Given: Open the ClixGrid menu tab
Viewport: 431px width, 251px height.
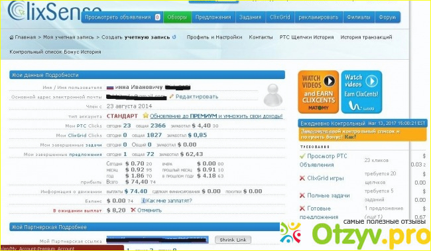Looking at the screenshot, I should (x=280, y=17).
